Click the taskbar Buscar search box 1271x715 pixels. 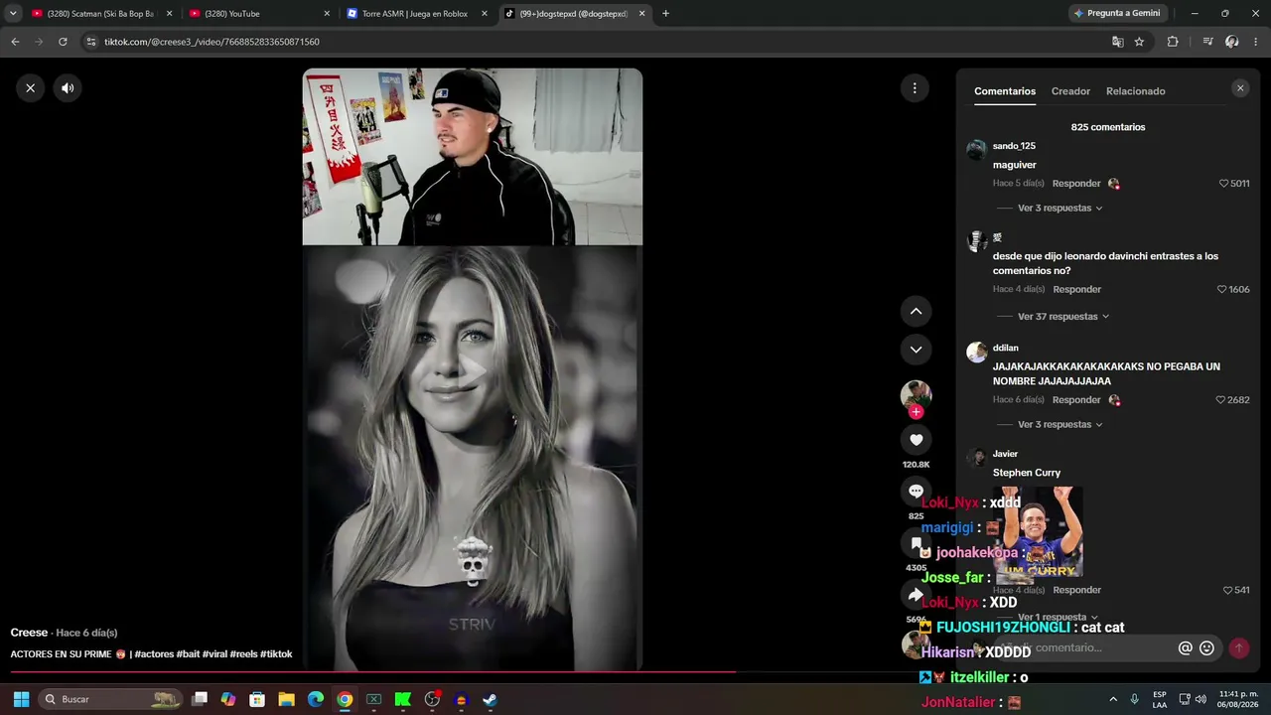pos(111,699)
